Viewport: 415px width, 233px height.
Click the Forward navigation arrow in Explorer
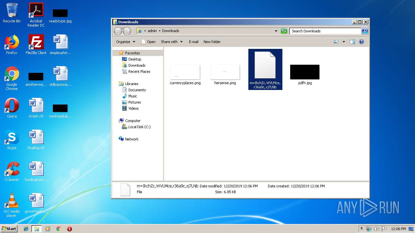pyautogui.click(x=127, y=31)
